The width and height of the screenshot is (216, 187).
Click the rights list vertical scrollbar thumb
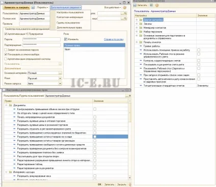coord(130,113)
